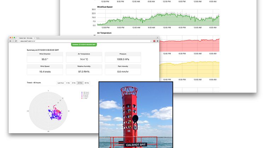Click the red extension icon in toolbar

[x=154, y=41]
